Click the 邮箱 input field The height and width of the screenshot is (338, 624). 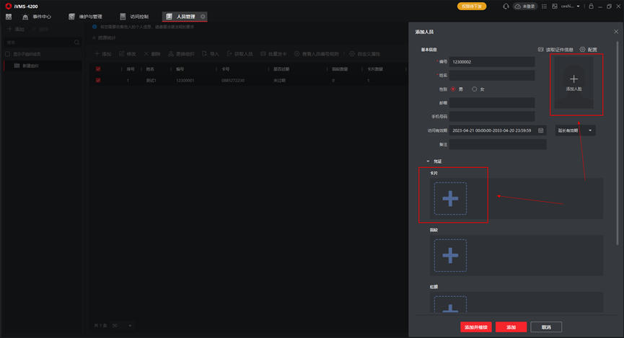[492, 103]
